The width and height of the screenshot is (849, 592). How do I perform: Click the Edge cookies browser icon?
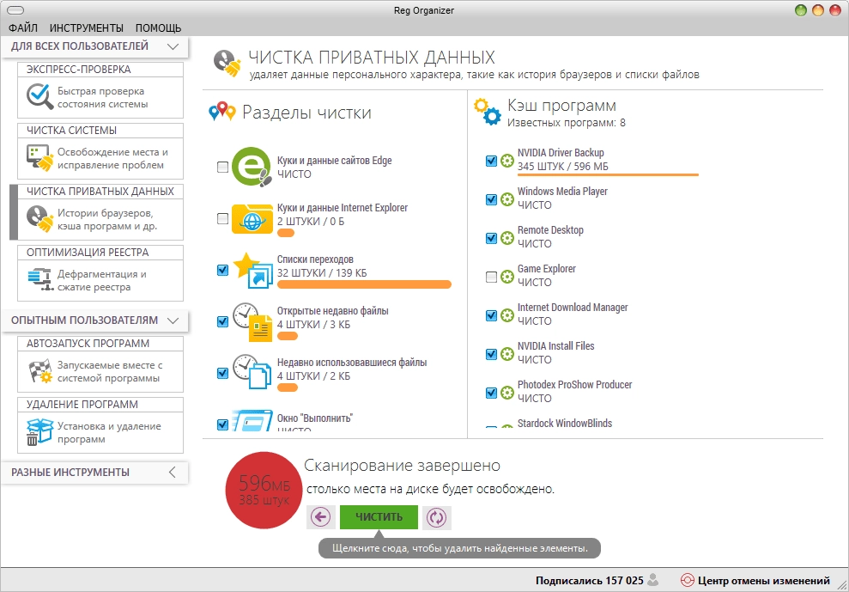pos(252,167)
